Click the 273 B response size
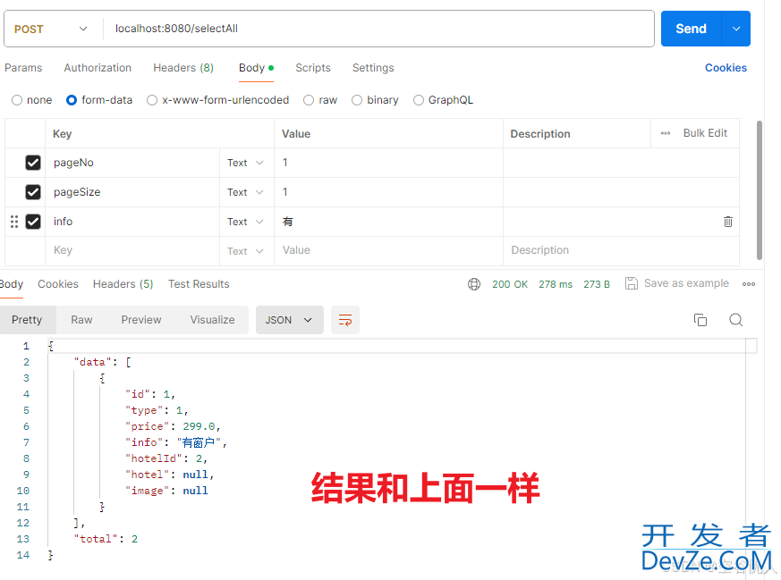The height and width of the screenshot is (580, 781). (x=596, y=284)
